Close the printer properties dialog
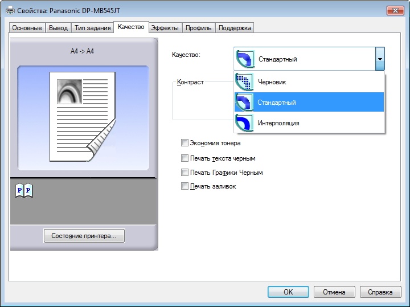This screenshot has height=307, width=410. 395,10
